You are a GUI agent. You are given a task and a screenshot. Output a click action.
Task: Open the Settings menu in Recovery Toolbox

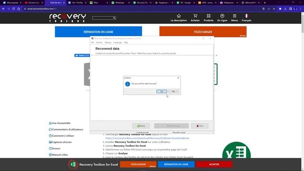coord(108,42)
